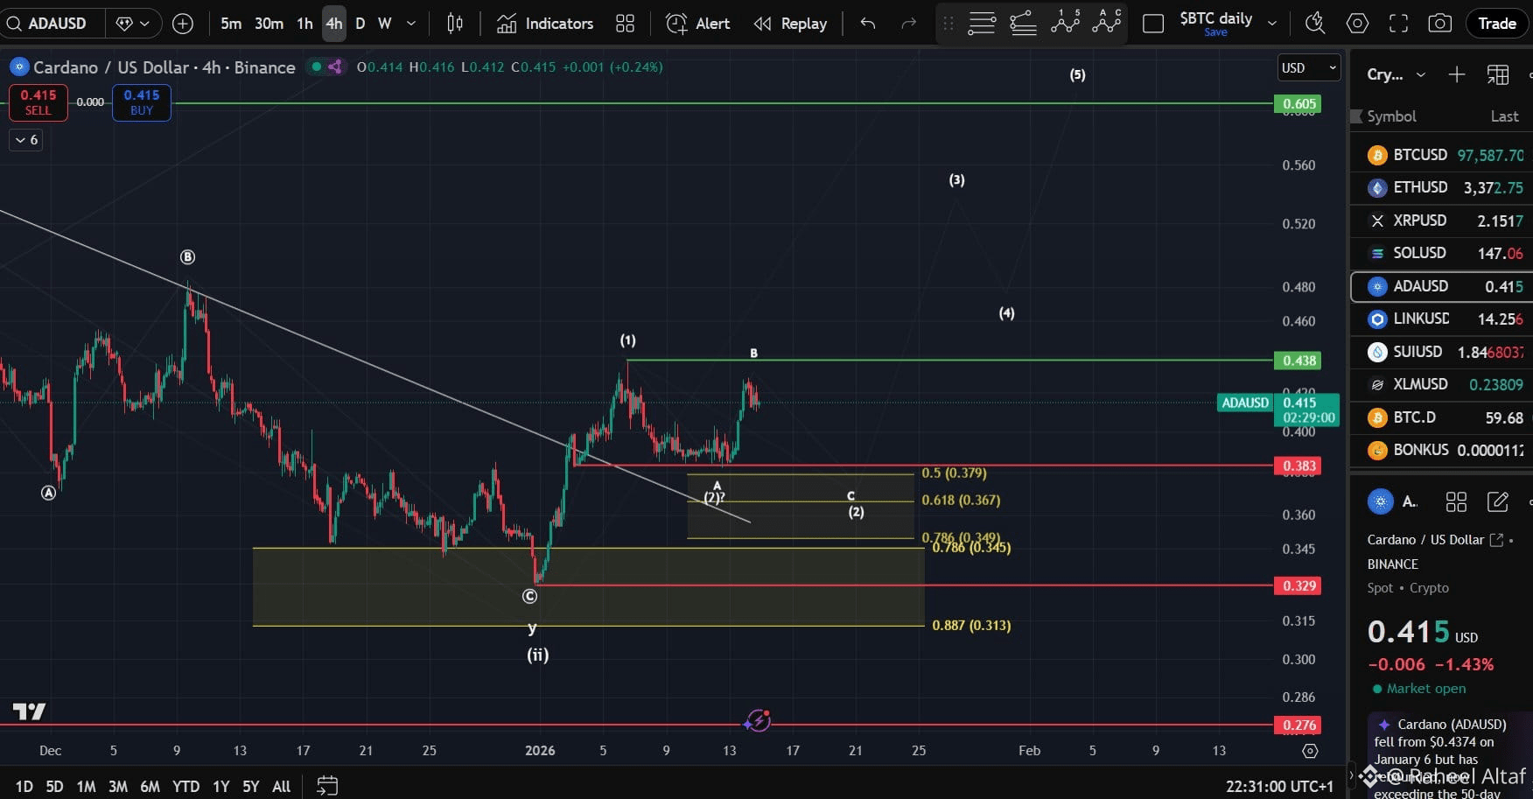Select the 1D date range
The height and width of the screenshot is (799, 1533).
(24, 786)
